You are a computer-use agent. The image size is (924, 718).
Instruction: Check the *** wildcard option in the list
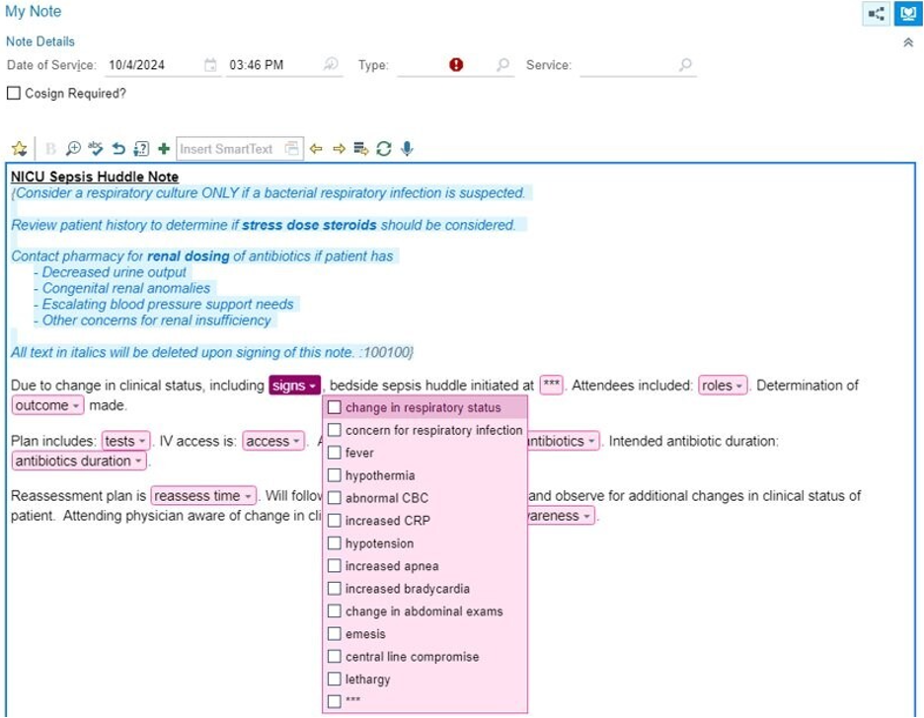tap(334, 701)
